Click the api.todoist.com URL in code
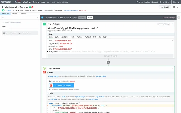This screenshot has height=113, width=181. pyautogui.click(x=77, y=108)
